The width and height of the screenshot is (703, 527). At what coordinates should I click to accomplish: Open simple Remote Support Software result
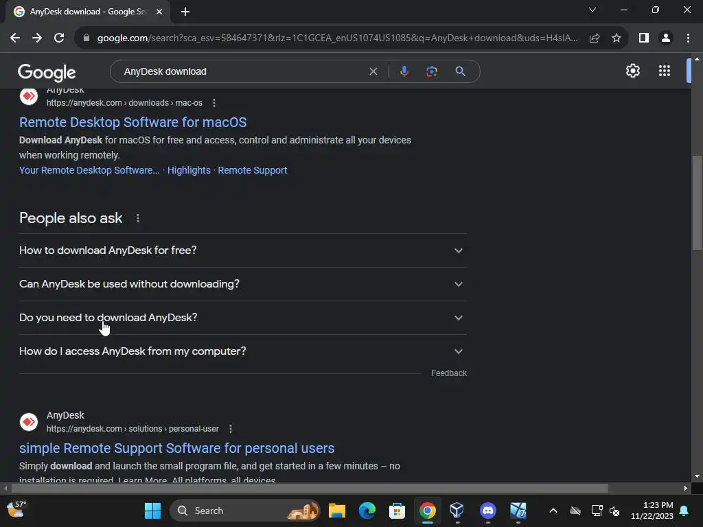176,448
